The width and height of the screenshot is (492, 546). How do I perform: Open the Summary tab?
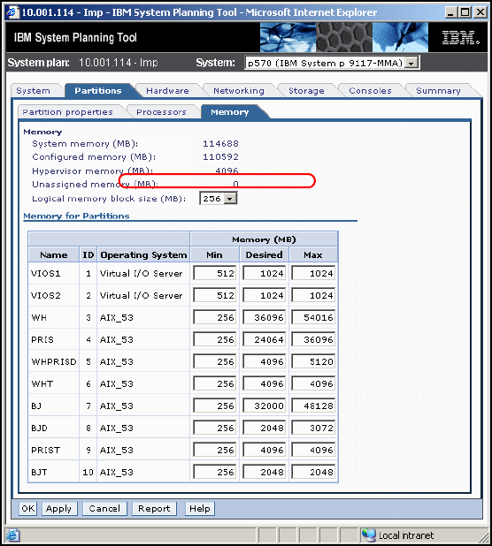point(438,90)
